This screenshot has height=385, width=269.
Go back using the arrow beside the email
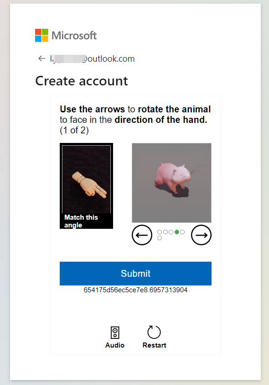(x=42, y=58)
